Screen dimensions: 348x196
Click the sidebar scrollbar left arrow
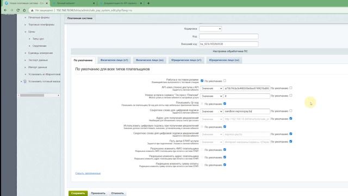[18, 95]
